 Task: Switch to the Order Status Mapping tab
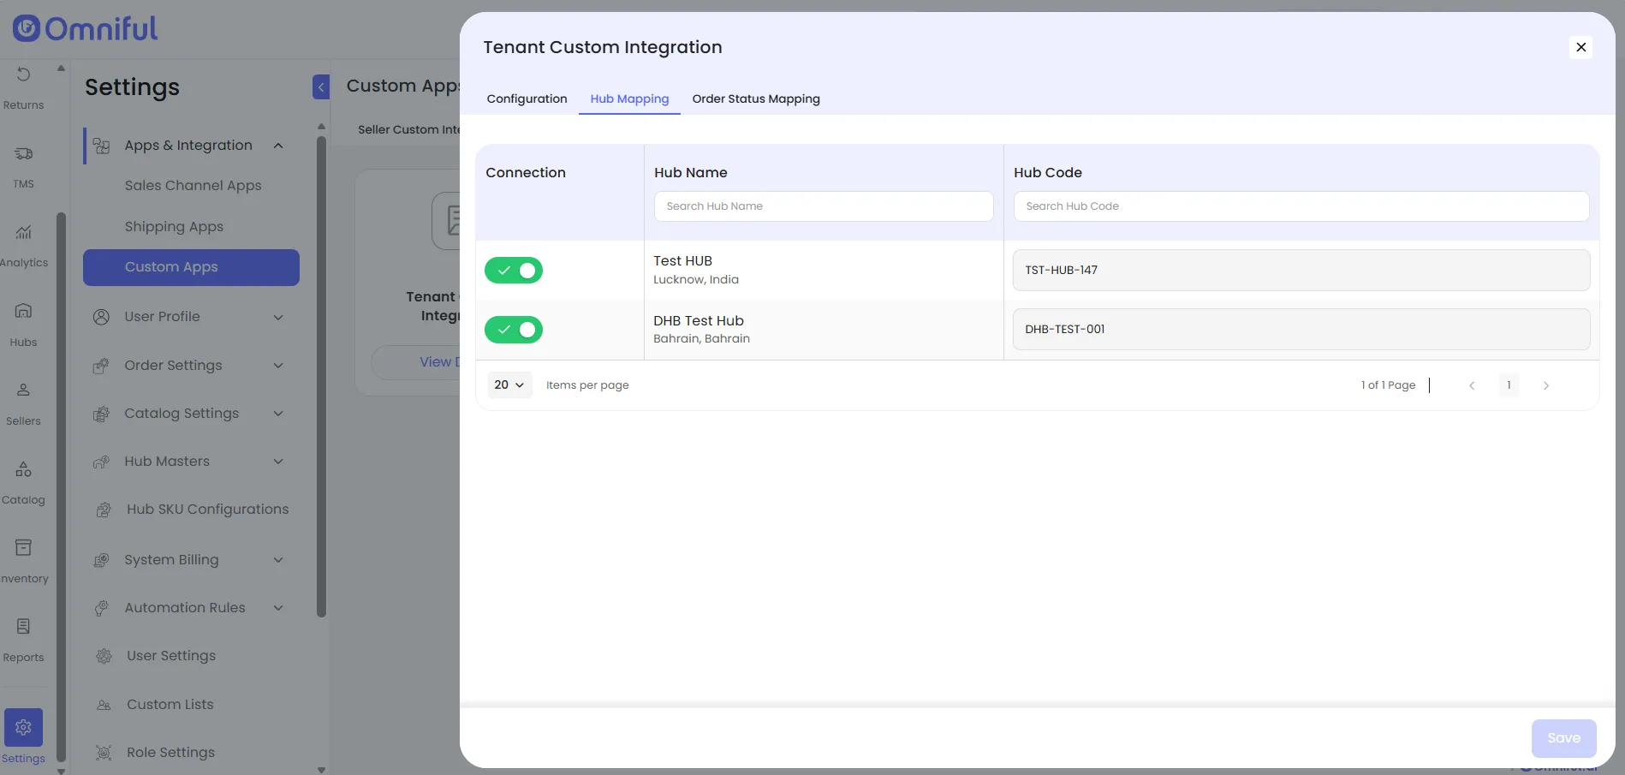click(756, 98)
